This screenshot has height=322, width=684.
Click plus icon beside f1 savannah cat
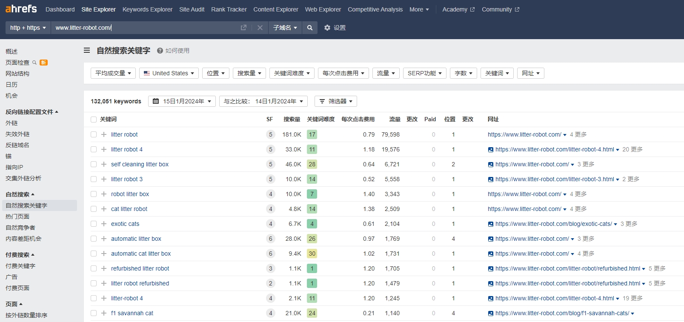[x=104, y=313]
